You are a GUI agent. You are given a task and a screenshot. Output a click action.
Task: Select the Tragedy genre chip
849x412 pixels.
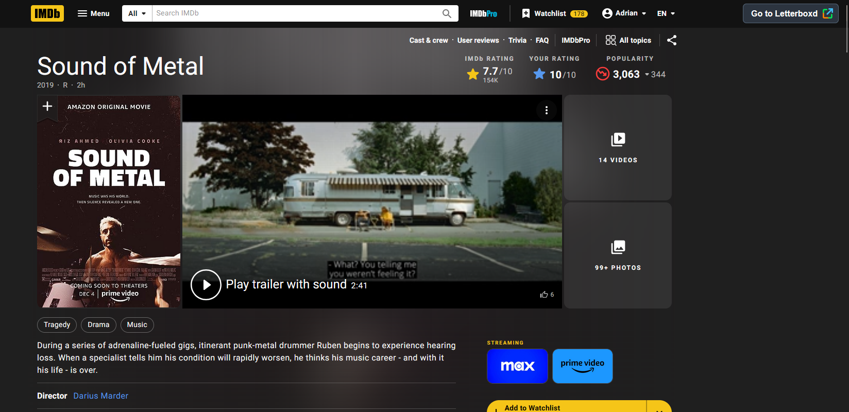(x=57, y=325)
